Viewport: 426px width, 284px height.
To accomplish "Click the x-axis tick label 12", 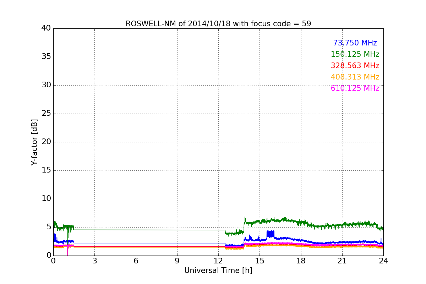I will [x=218, y=261].
